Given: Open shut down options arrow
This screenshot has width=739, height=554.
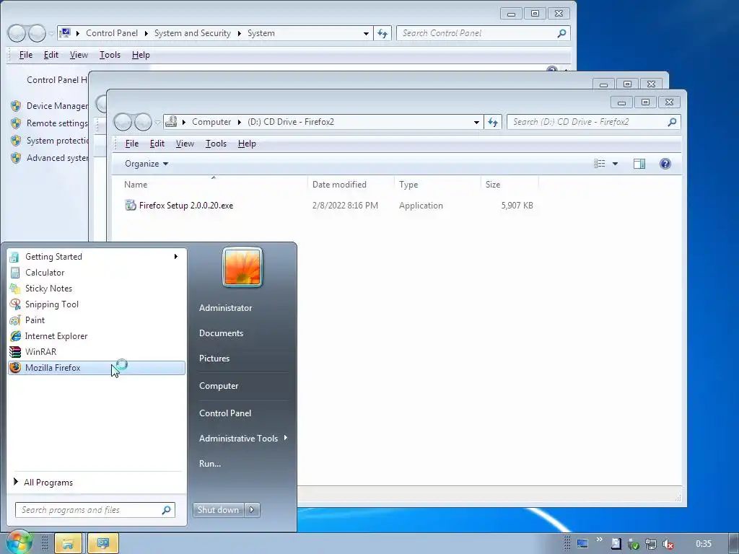Looking at the screenshot, I should (252, 510).
